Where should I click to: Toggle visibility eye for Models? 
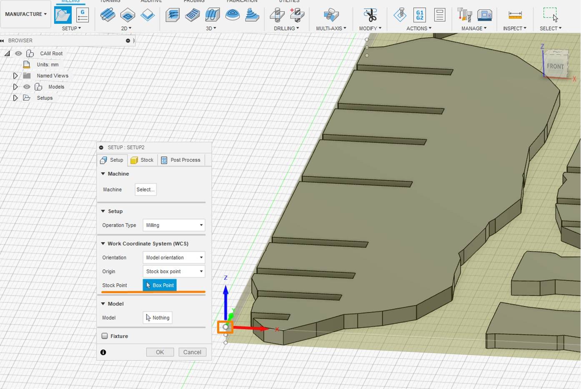tap(27, 87)
